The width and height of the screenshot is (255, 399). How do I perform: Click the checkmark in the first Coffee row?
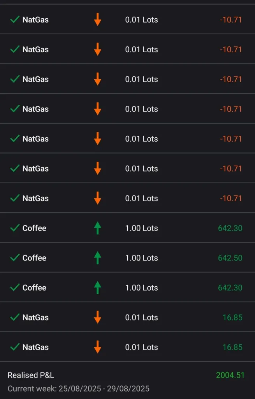15,228
